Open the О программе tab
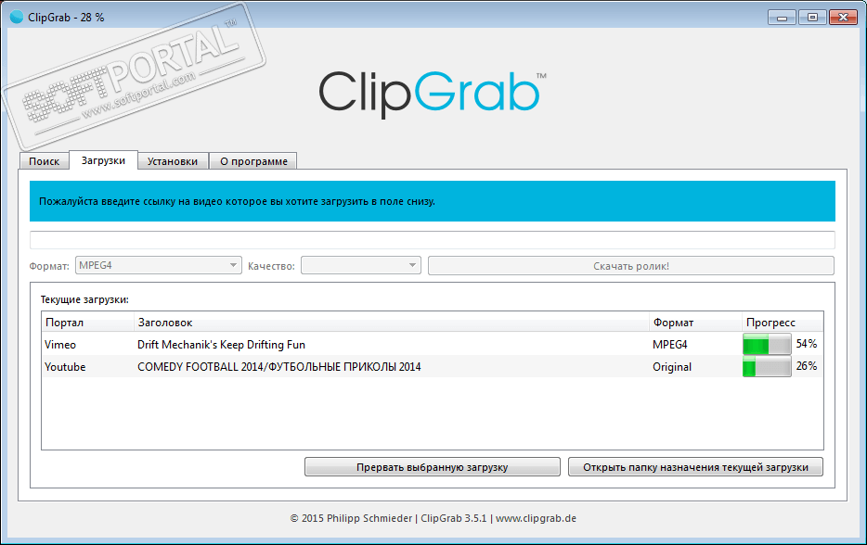This screenshot has width=867, height=545. [253, 161]
